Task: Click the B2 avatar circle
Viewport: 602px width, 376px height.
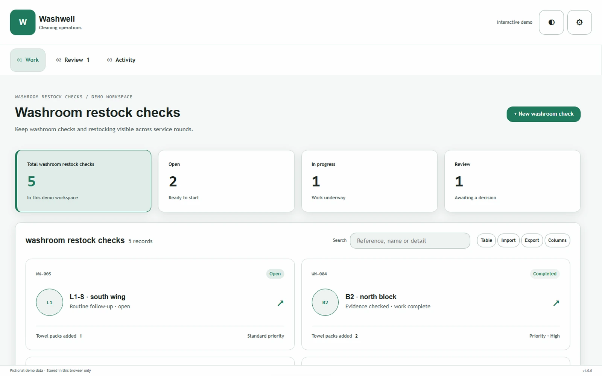Action: click(325, 302)
